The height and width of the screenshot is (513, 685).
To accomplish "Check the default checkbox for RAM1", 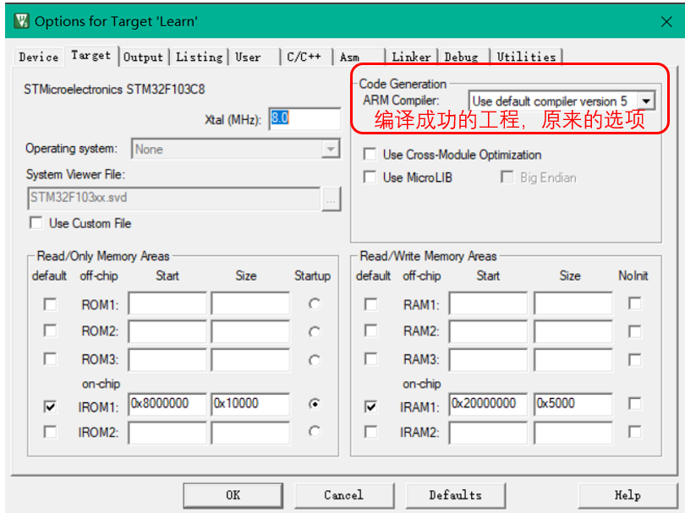I will [370, 303].
